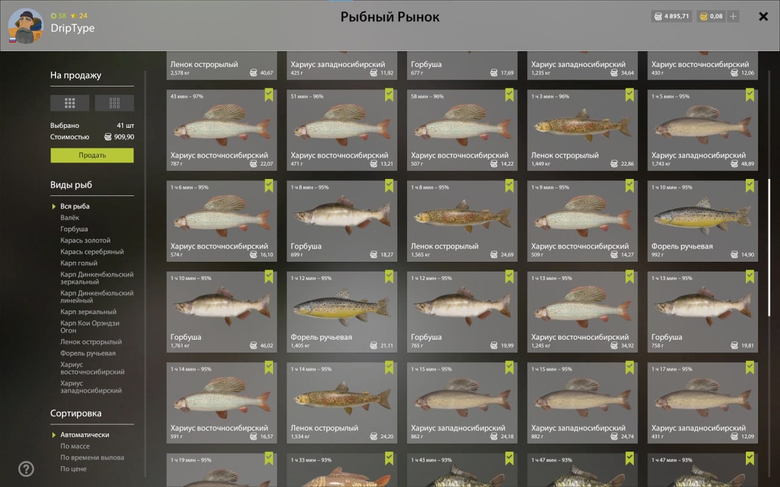Filter by Горбуша fish type
Screen dimensions: 780x487
[74, 229]
